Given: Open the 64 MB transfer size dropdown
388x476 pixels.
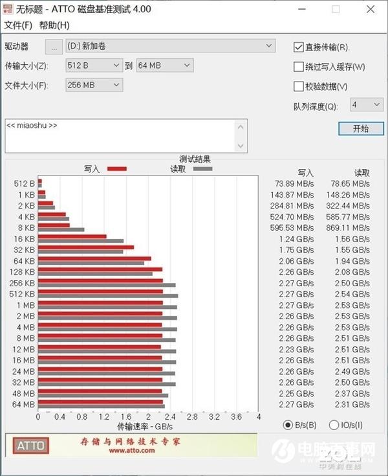Looking at the screenshot, I should (x=165, y=65).
